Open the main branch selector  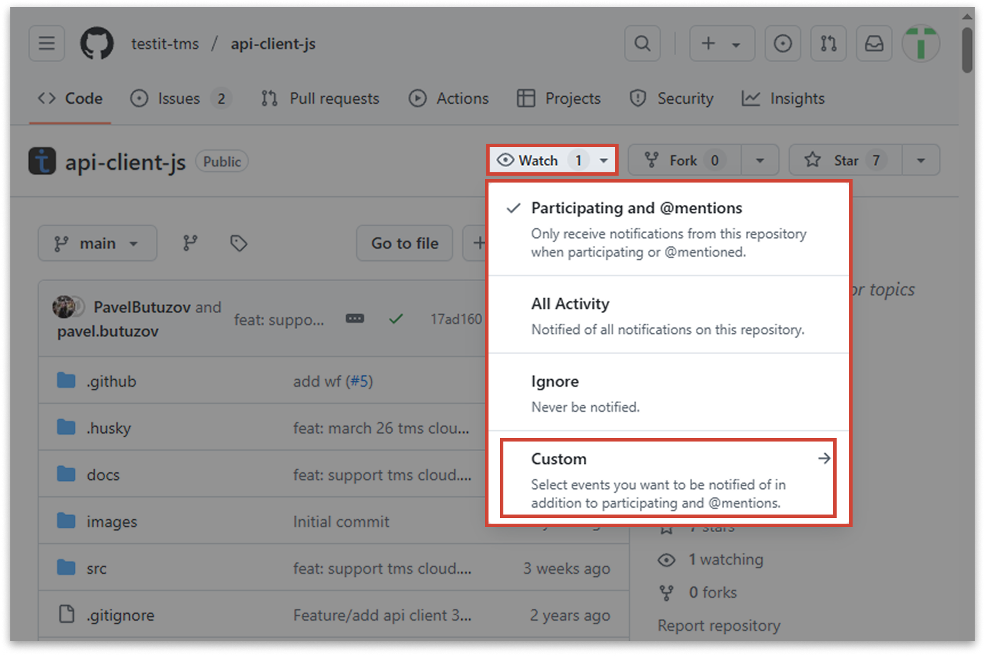pyautogui.click(x=98, y=243)
